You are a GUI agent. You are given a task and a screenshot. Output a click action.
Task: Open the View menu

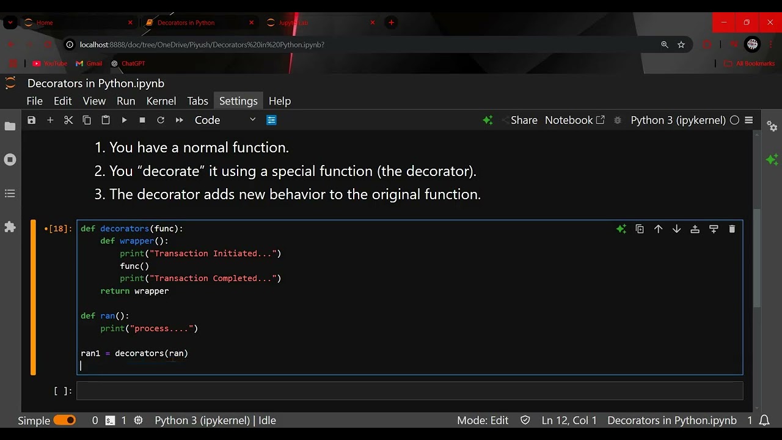pos(94,101)
